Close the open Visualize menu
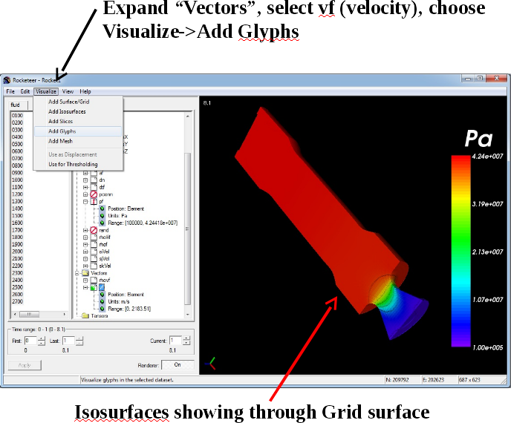The image size is (511, 423). (46, 91)
